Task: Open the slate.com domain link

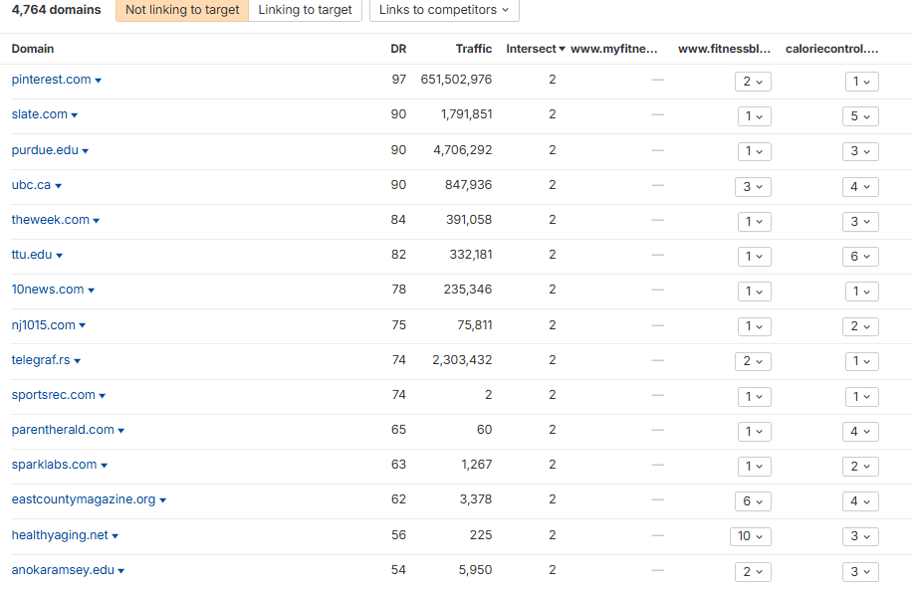Action: [40, 114]
